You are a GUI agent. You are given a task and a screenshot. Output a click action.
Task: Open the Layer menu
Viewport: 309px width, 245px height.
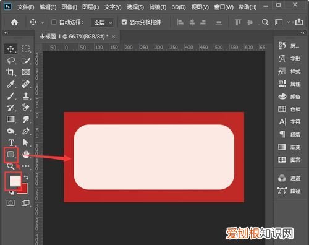pos(91,7)
